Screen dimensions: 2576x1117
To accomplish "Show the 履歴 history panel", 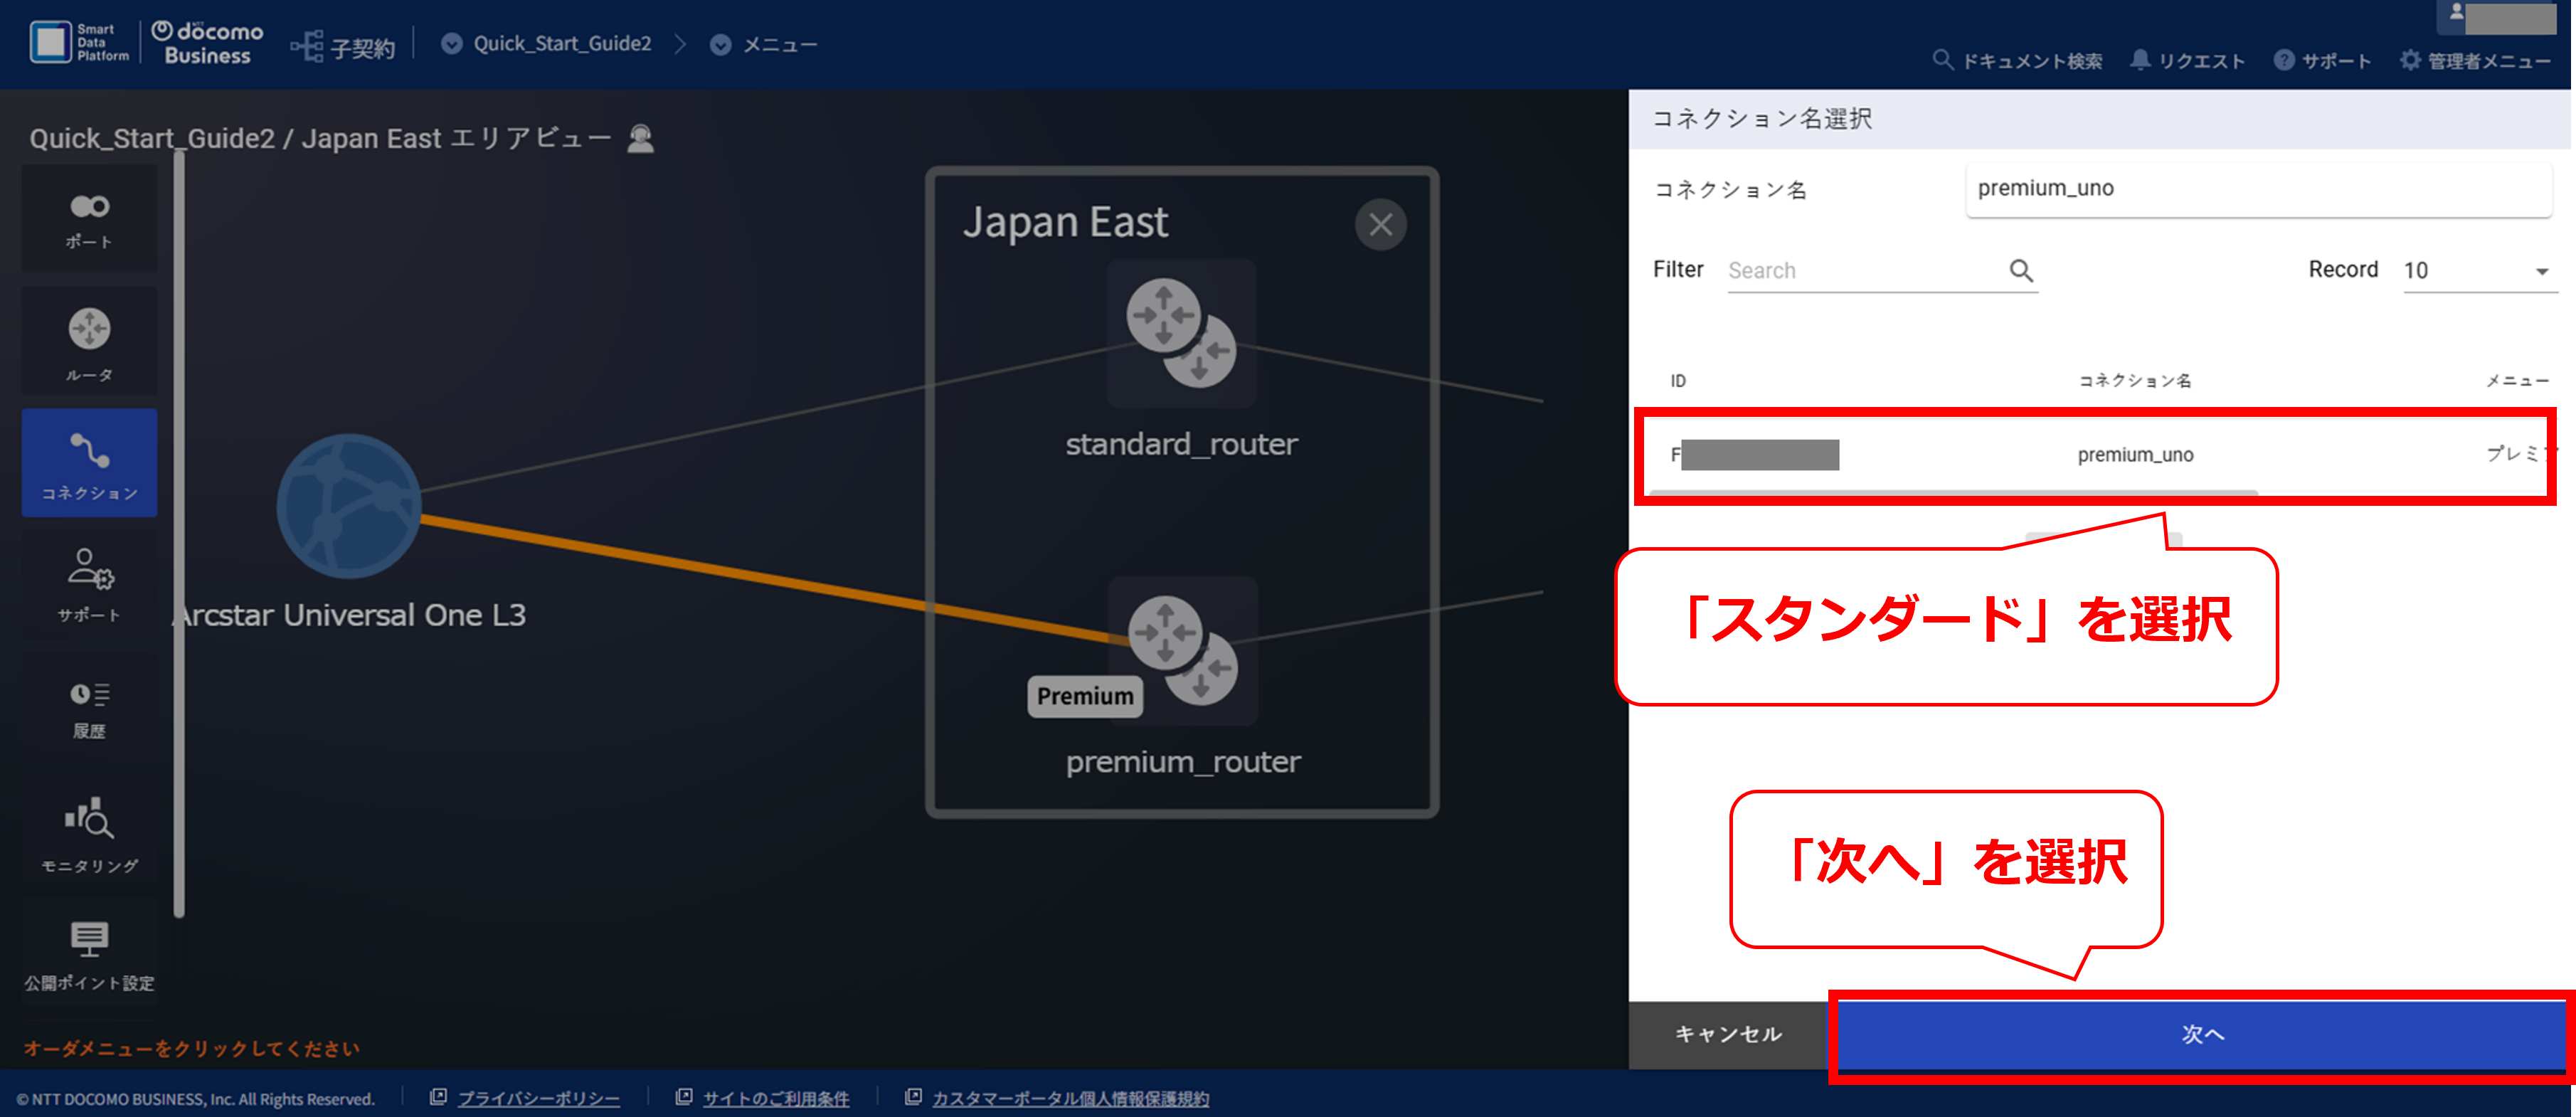I will tap(89, 708).
